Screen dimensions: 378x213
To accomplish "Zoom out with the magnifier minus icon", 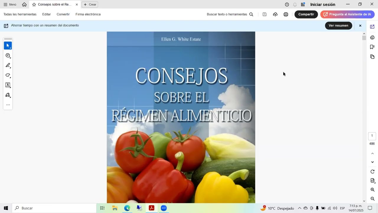I will click(372, 199).
